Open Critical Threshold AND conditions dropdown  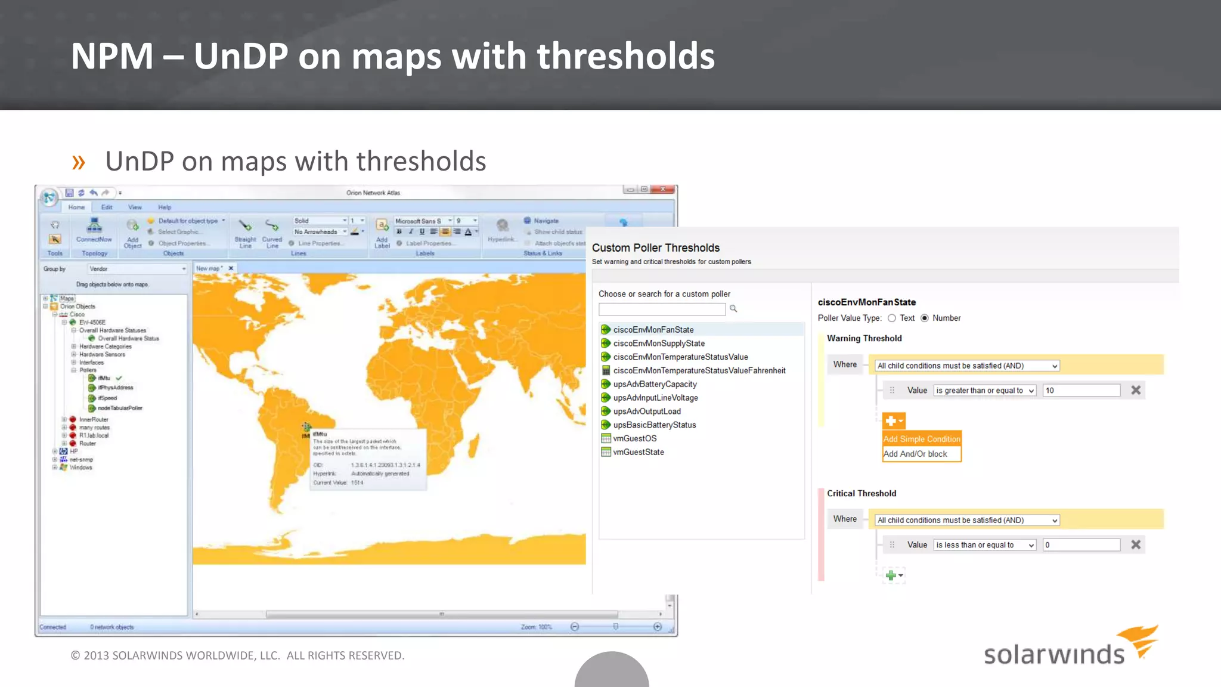(967, 520)
